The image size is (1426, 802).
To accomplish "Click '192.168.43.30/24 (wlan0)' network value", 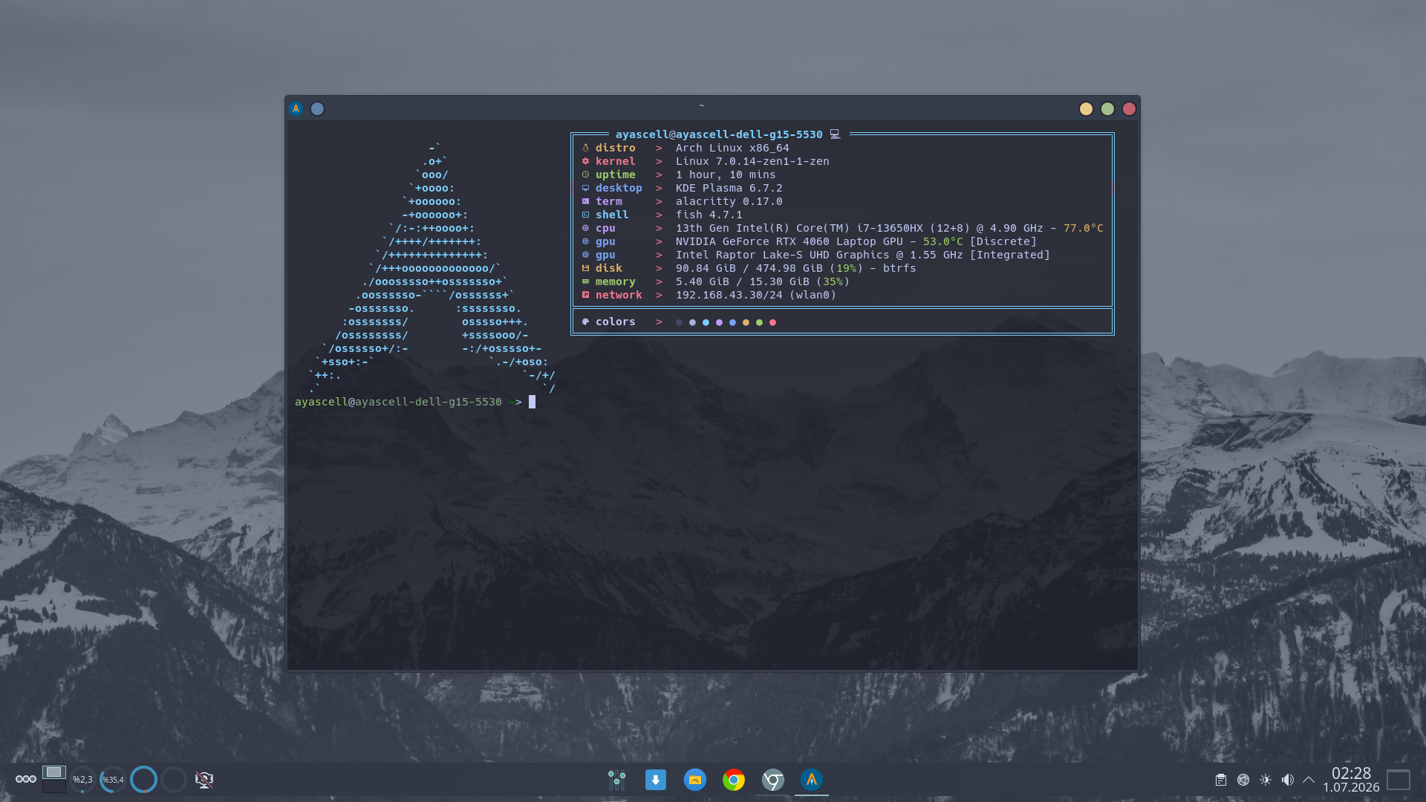I will 755,295.
